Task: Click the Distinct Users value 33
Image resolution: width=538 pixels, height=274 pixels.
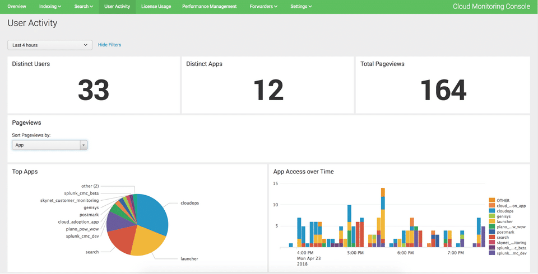Action: click(x=93, y=90)
